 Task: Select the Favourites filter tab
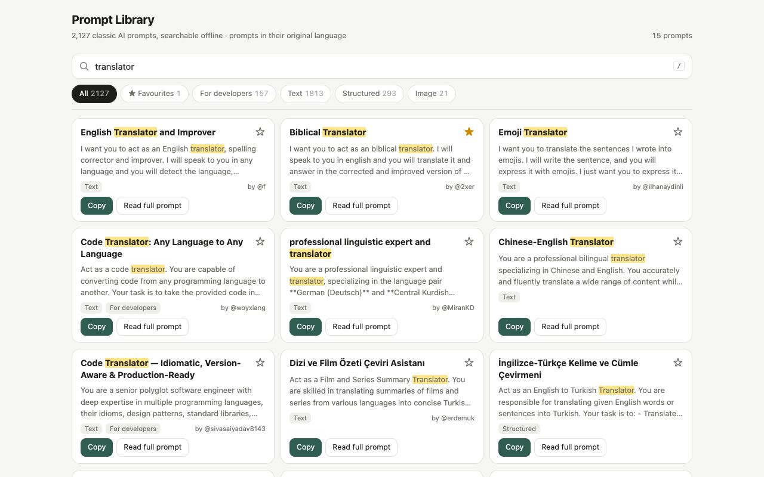155,94
